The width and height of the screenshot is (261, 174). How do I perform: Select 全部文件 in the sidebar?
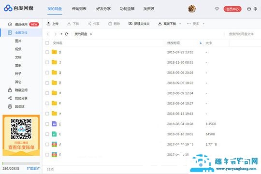point(21,33)
